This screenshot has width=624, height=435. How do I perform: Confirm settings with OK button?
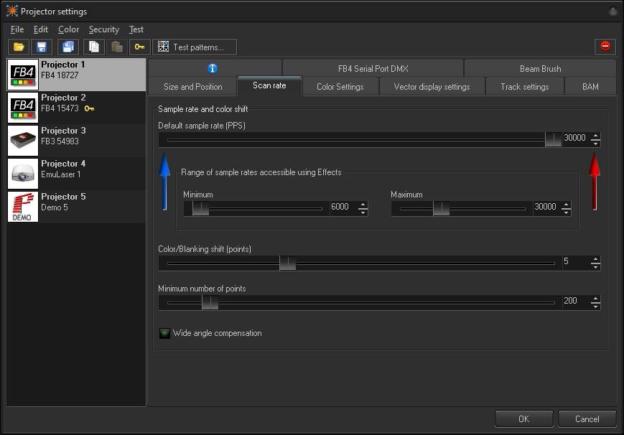tap(523, 418)
